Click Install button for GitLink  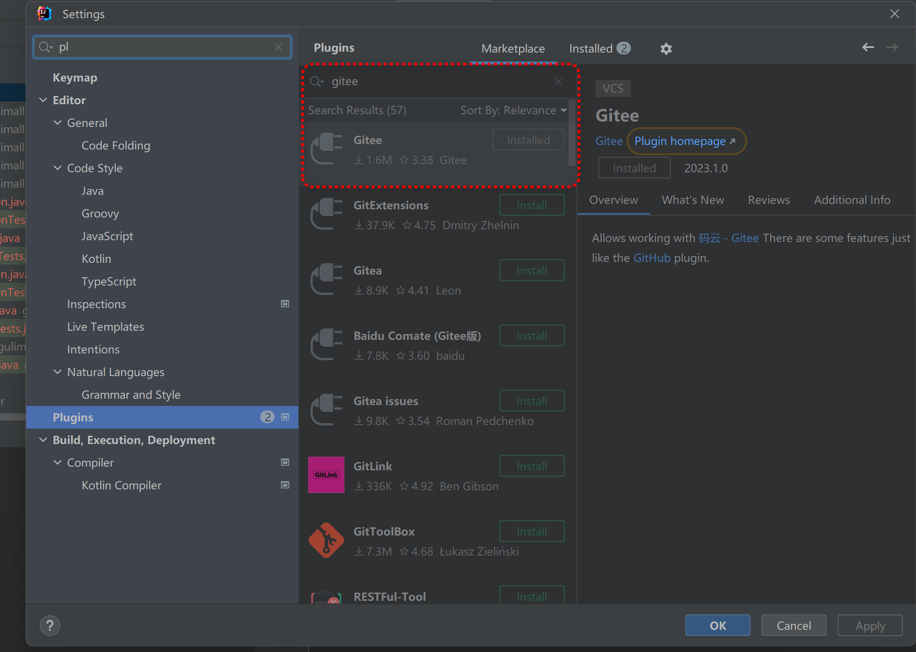pyautogui.click(x=531, y=466)
